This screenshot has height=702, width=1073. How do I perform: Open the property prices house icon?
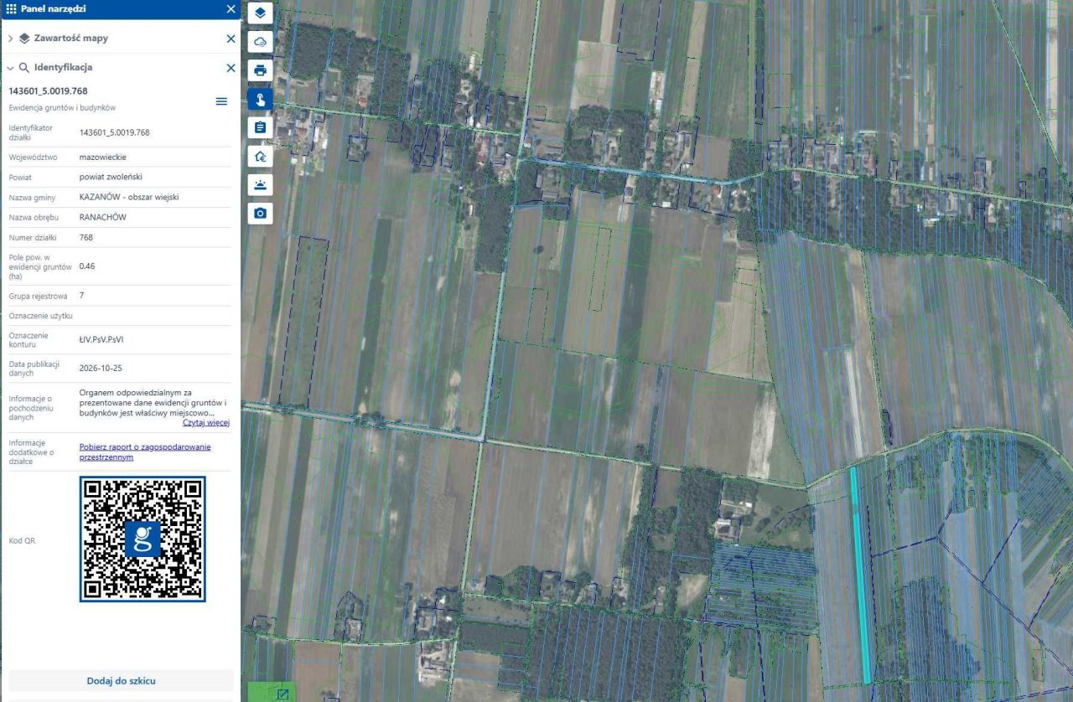pos(260,157)
